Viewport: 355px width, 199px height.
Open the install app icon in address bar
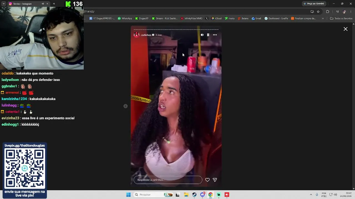click(x=312, y=12)
